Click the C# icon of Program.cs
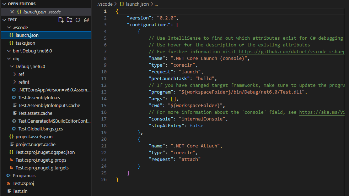The height and width of the screenshot is (196, 349). pyautogui.click(x=9, y=175)
